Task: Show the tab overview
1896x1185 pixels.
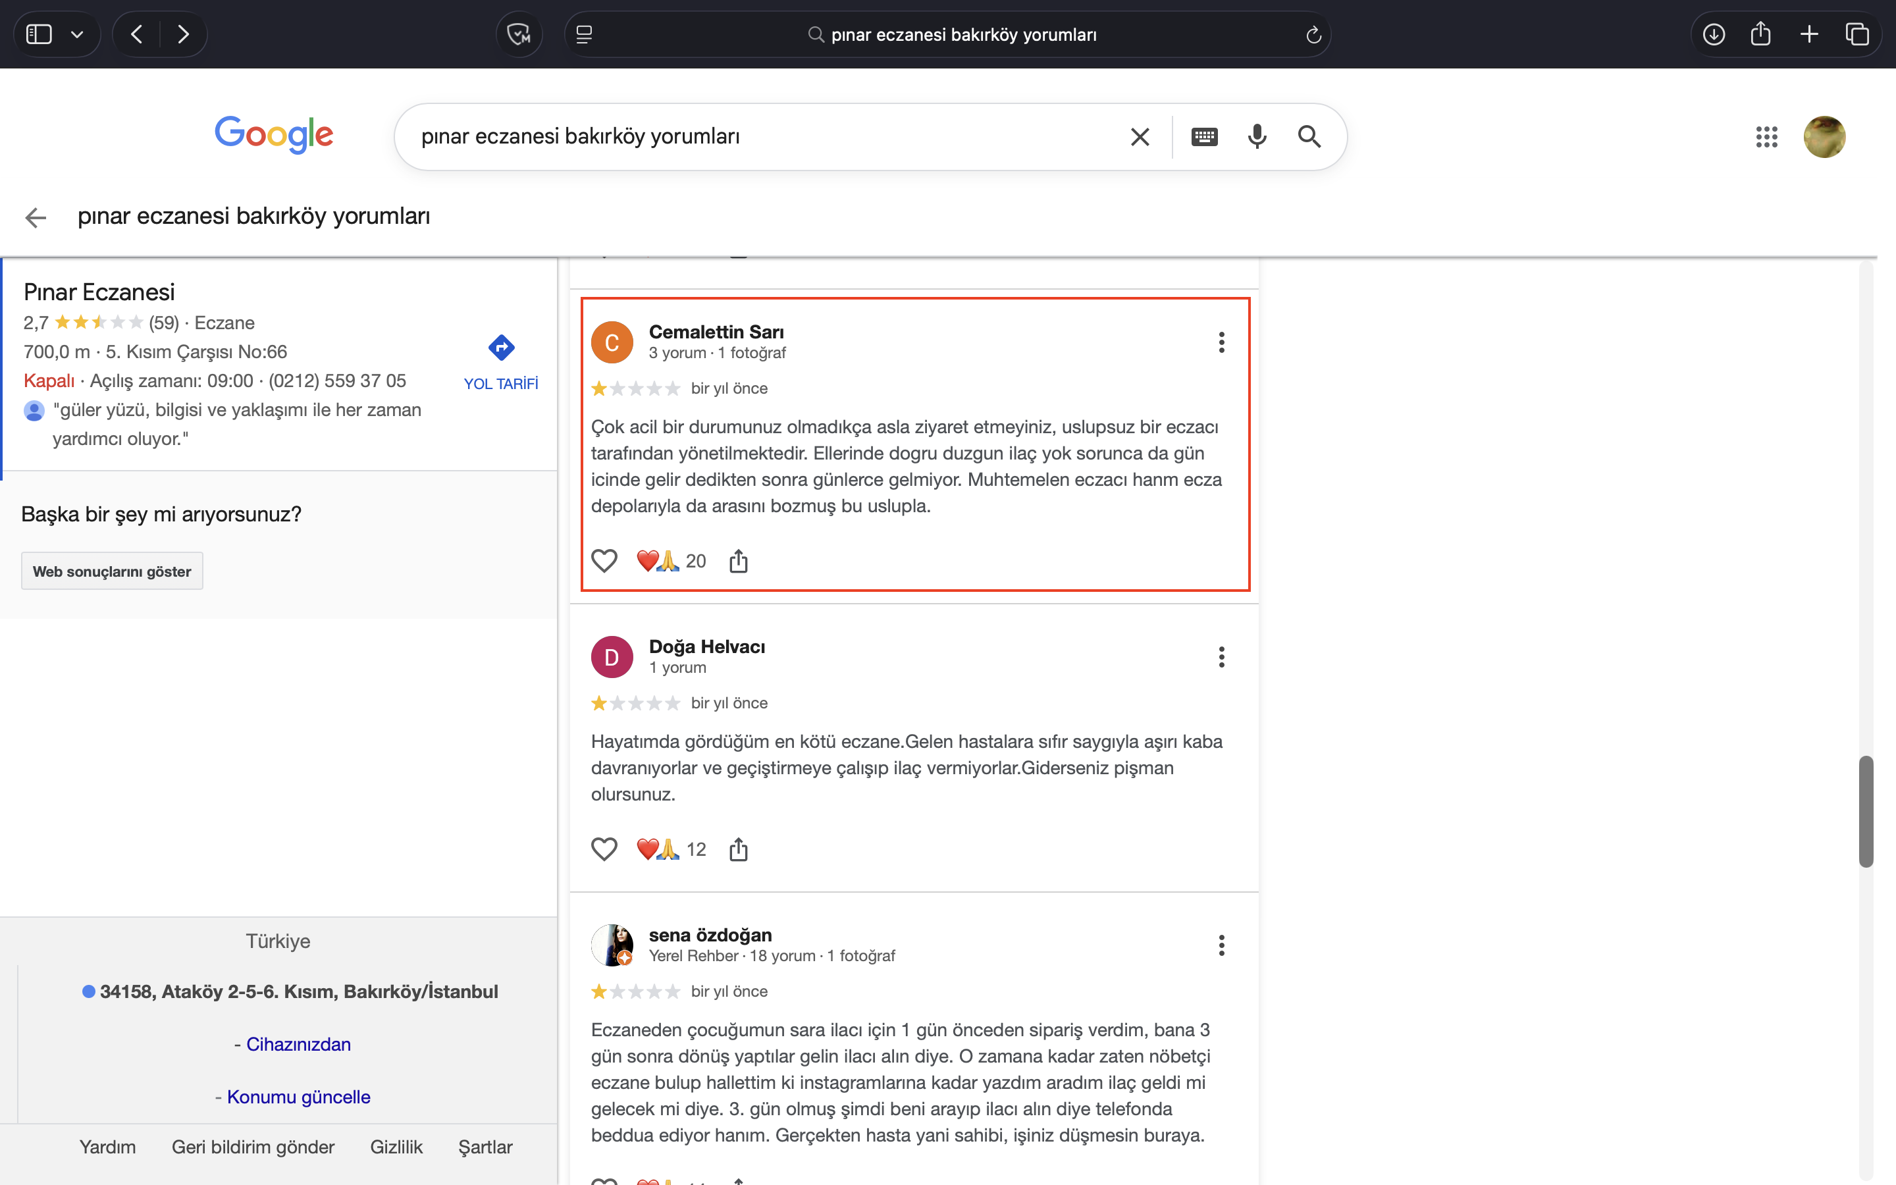Action: (1858, 34)
